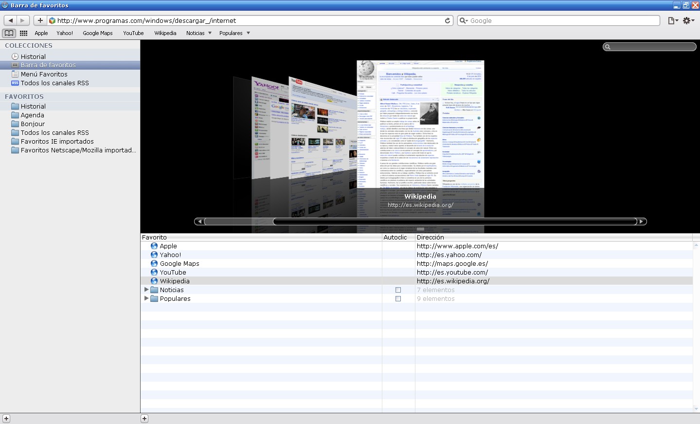The image size is (700, 424).
Task: Click the Cover Flow scrollbar thumb
Action: pyautogui.click(x=455, y=221)
